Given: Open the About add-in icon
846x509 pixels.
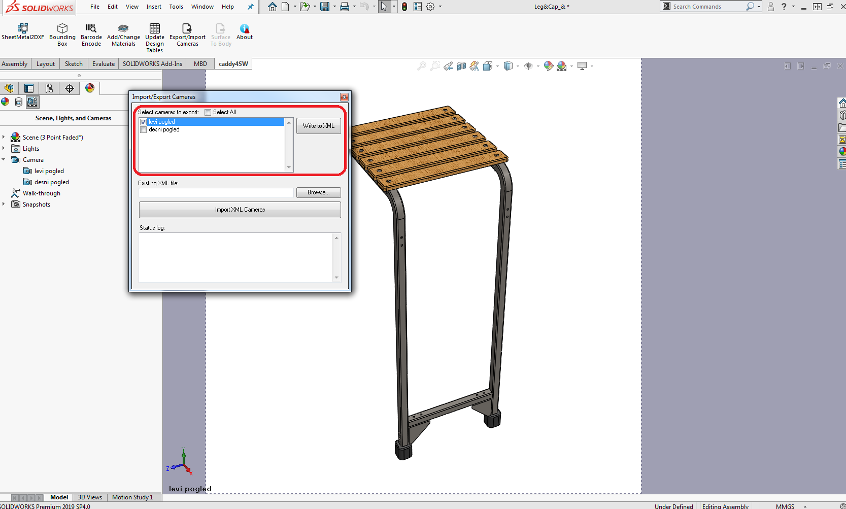Looking at the screenshot, I should (245, 29).
